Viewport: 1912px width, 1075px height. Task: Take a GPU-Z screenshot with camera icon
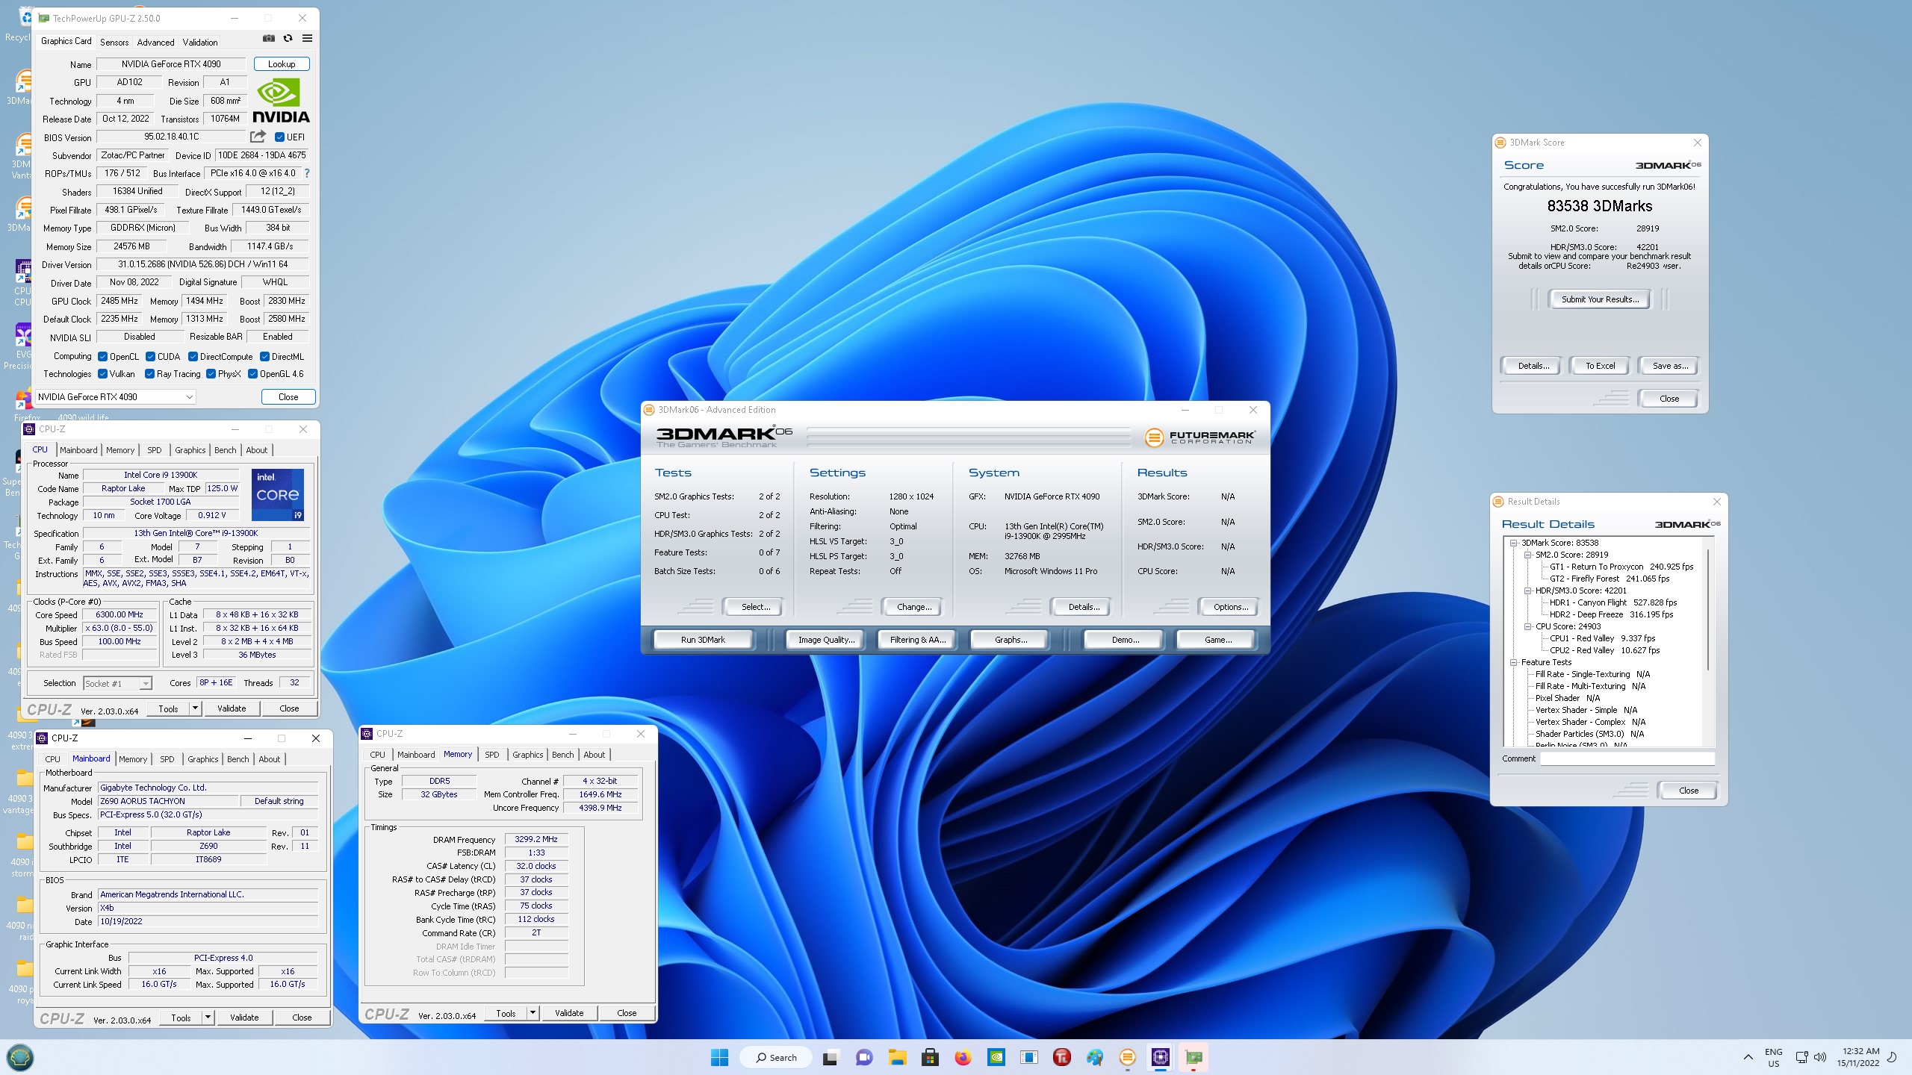point(269,39)
